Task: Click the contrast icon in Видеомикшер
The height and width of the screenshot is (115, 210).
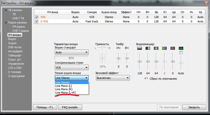Action: click(x=148, y=48)
